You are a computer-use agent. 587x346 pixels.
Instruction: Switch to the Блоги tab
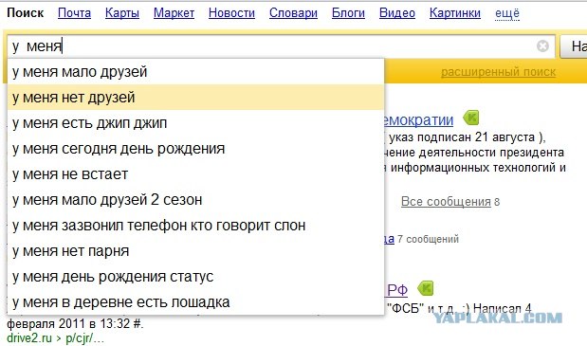348,13
